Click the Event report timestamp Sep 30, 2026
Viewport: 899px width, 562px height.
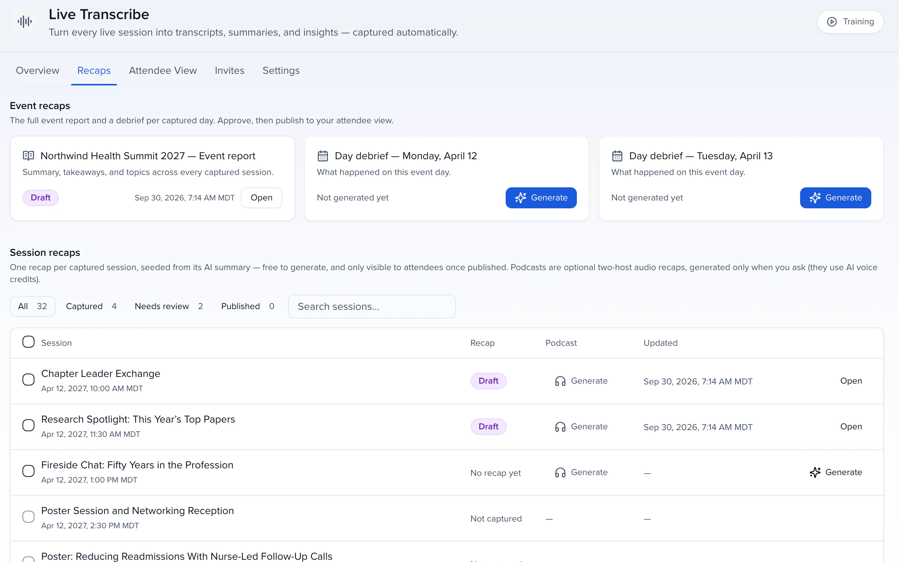click(184, 198)
